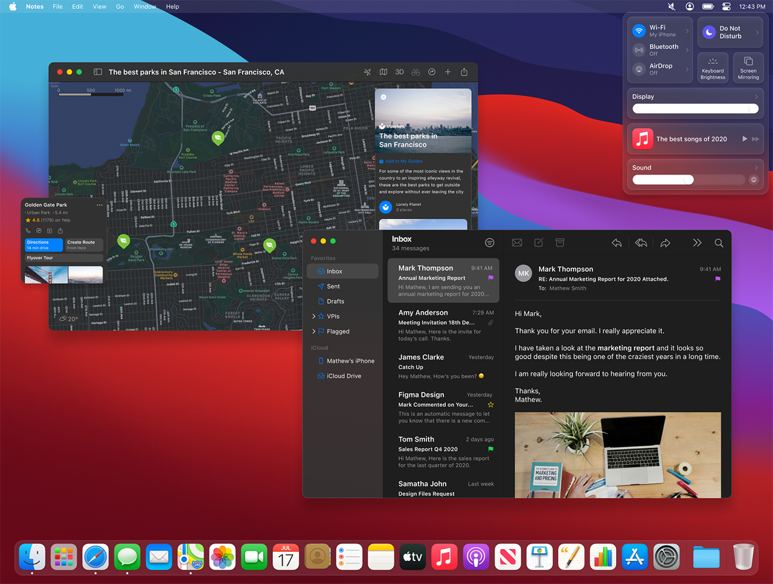Viewport: 773px width, 584px height.
Task: Expand the Flagged mailbox group
Action: coord(313,332)
